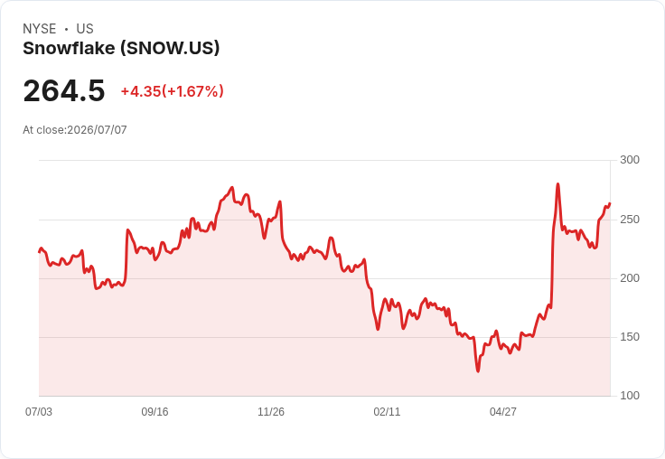Click the 264.5 current price

(x=64, y=90)
